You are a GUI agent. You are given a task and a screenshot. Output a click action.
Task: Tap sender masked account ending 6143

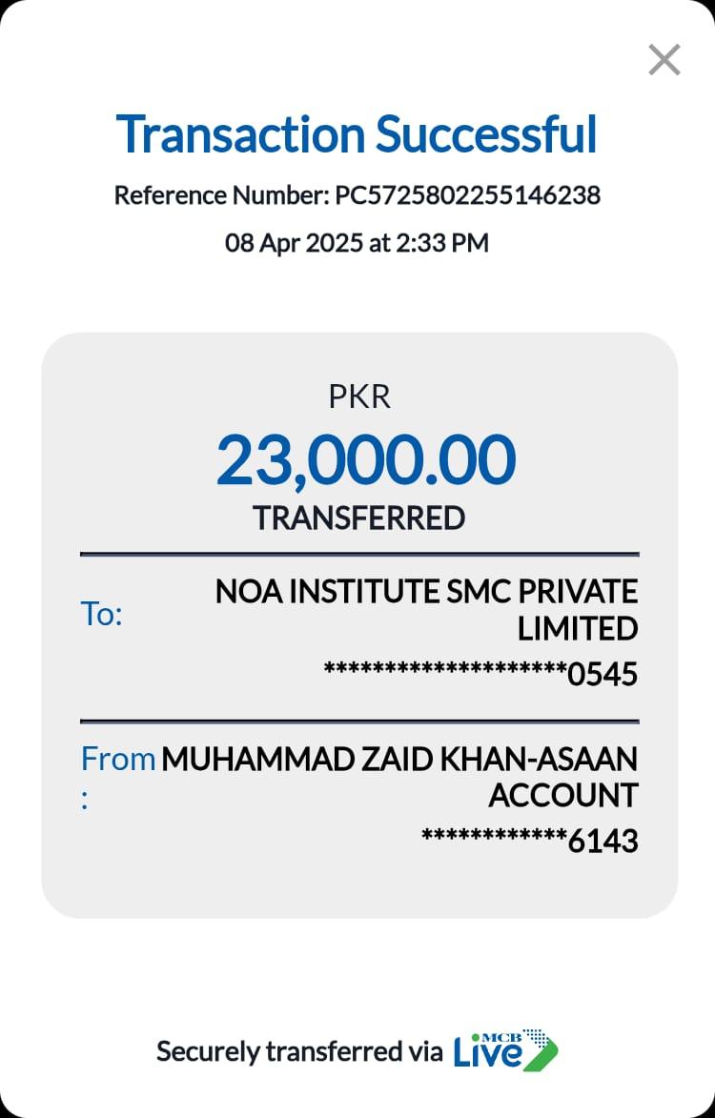pyautogui.click(x=529, y=841)
